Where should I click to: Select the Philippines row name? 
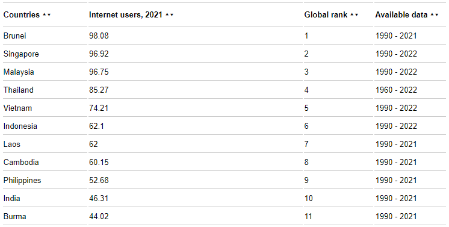coord(22,180)
